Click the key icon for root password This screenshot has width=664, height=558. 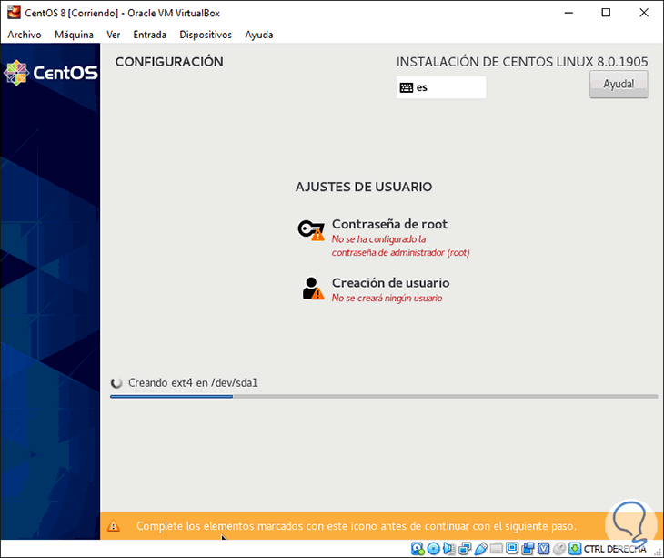[311, 230]
